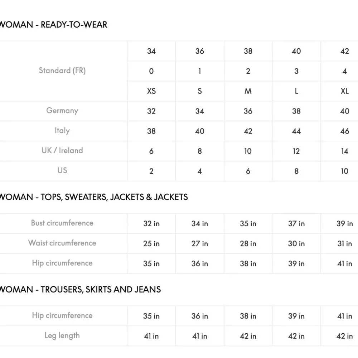Click the "WOMAN - READY-TO-WEAR" heading
This screenshot has width=358, height=358.
click(x=54, y=25)
